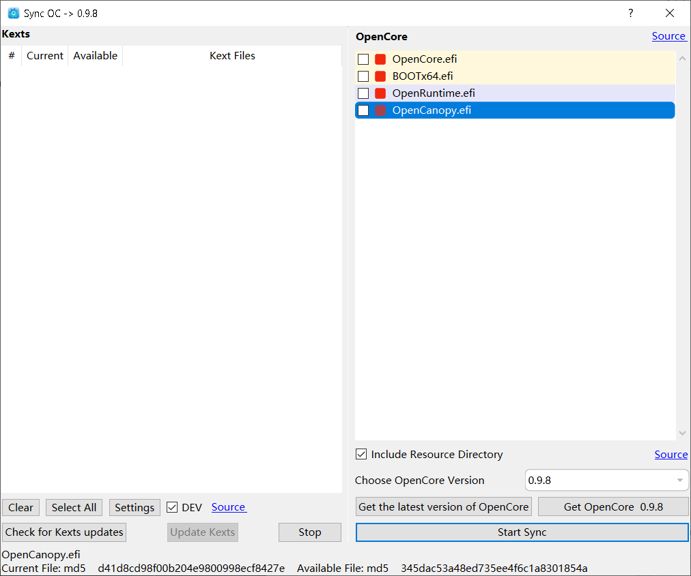
Task: Select the OpenCore.efi row text
Action: click(425, 59)
